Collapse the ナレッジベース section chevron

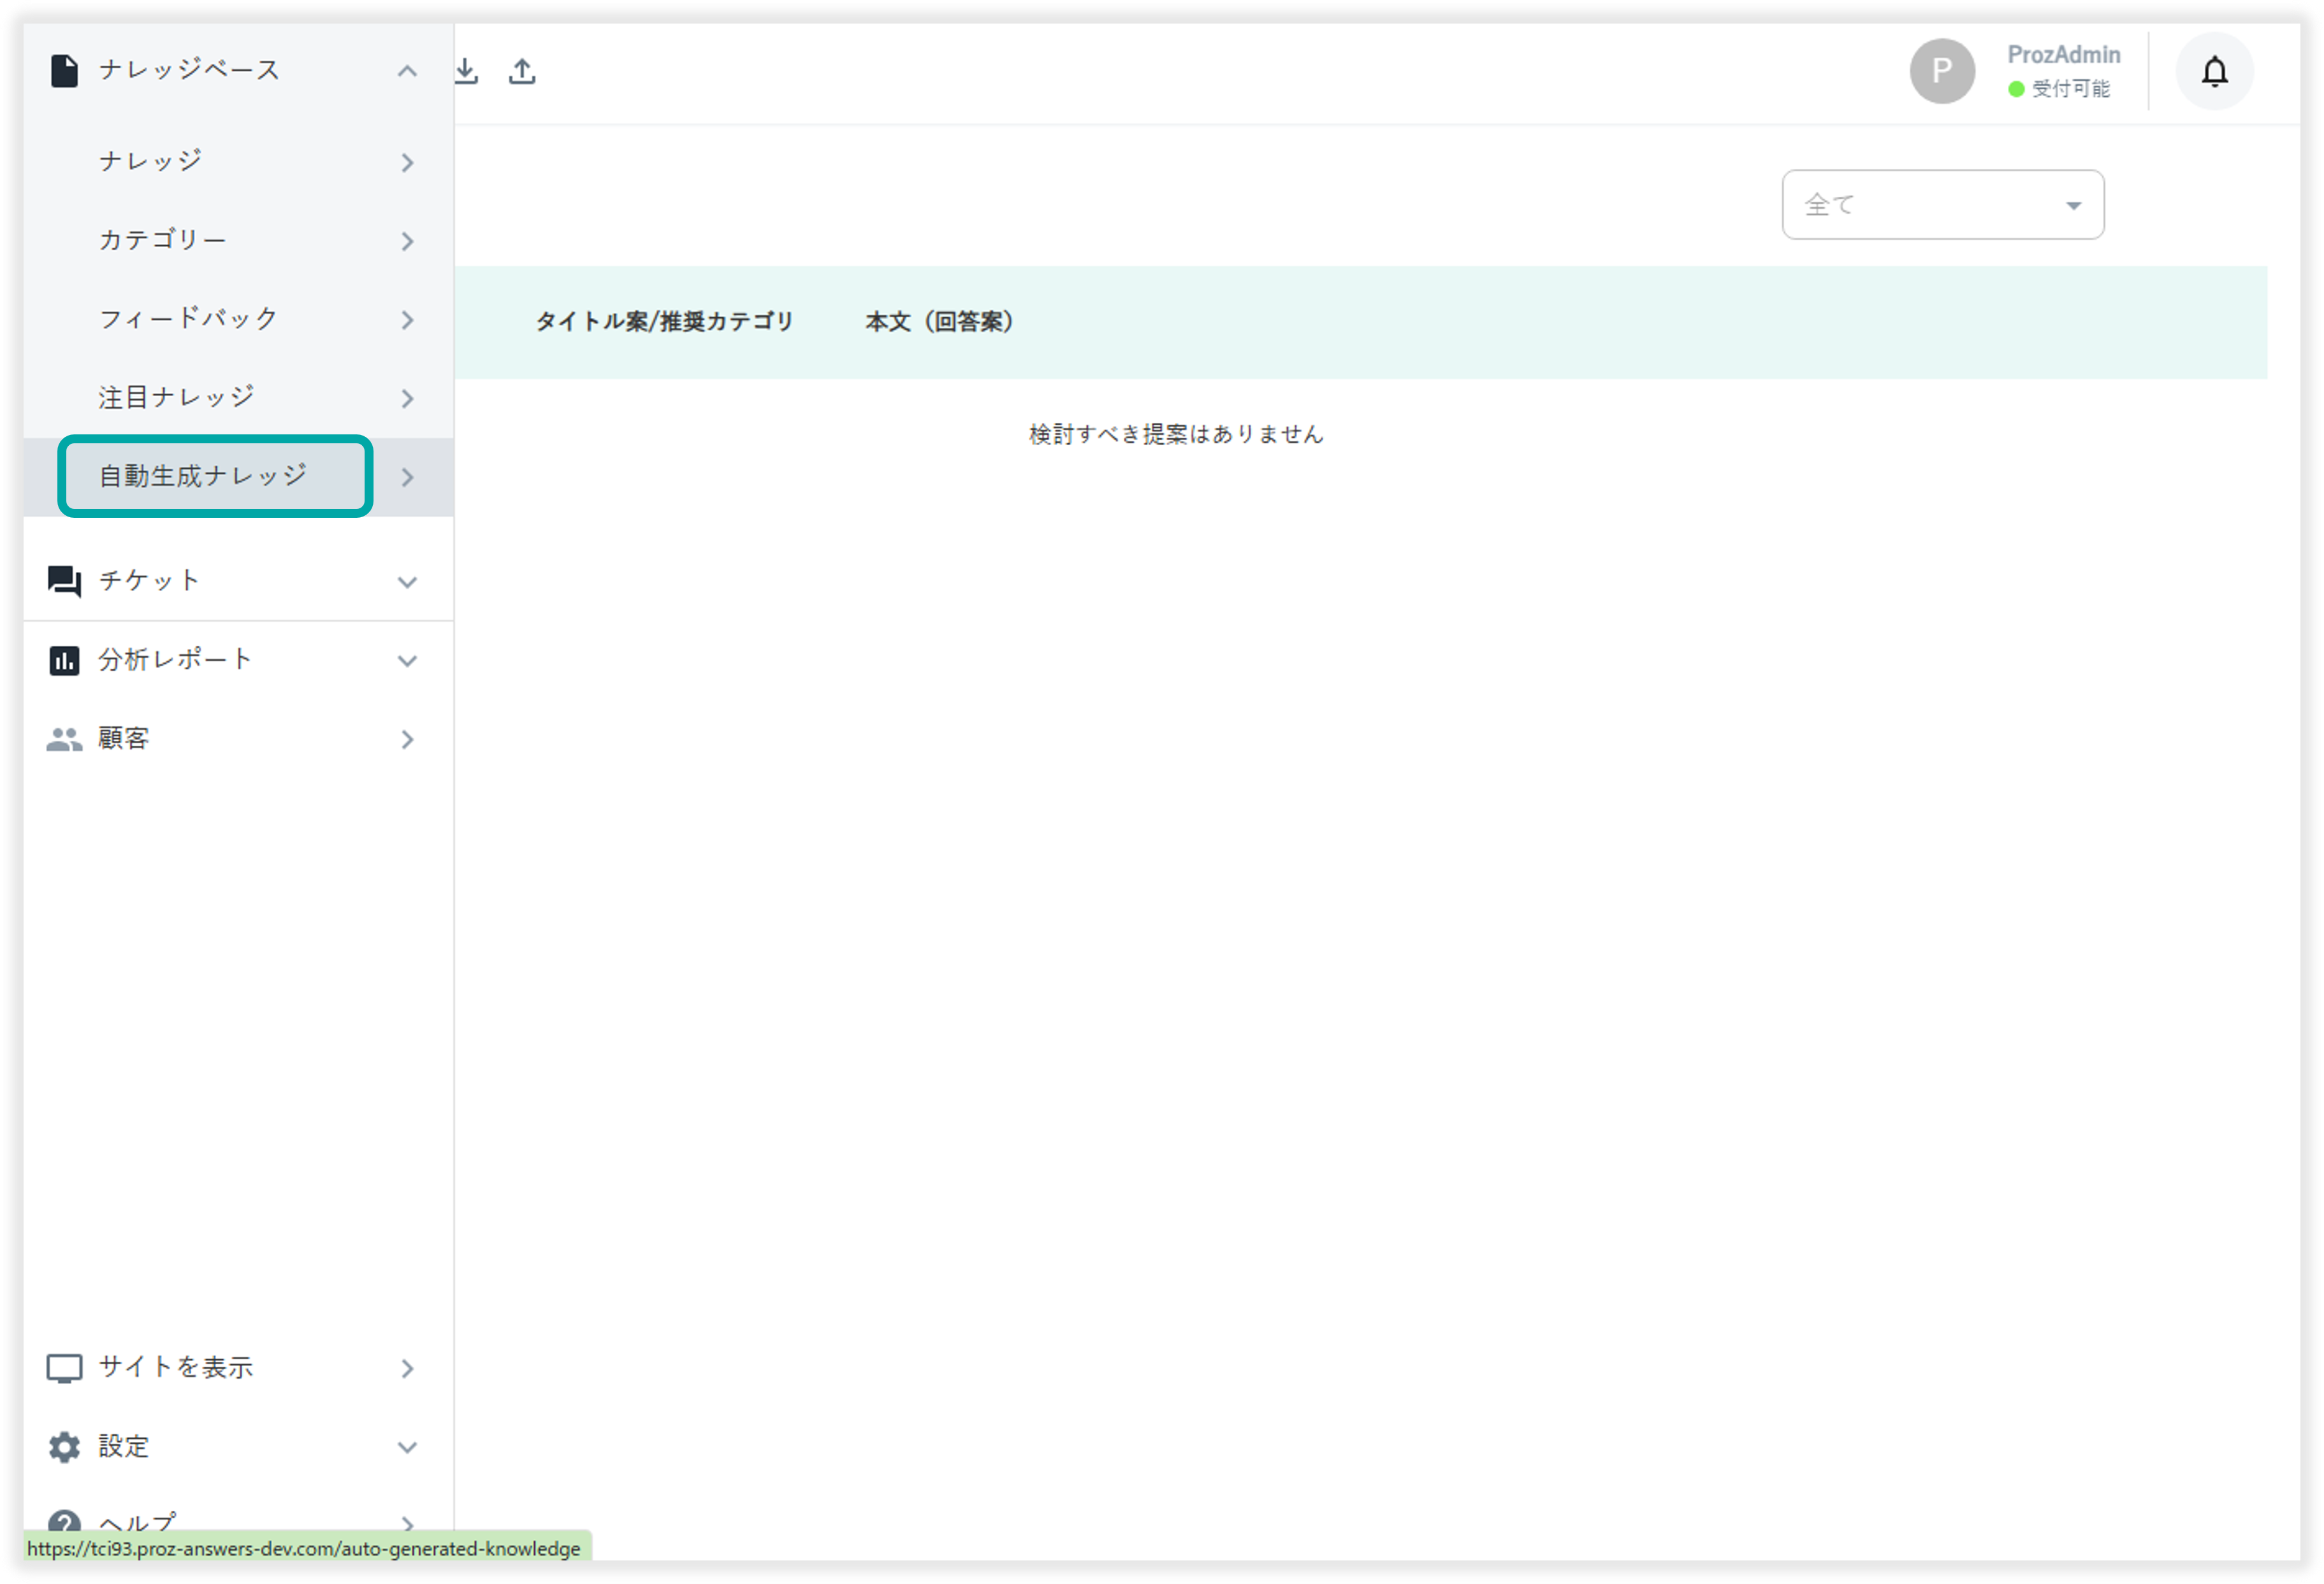tap(407, 71)
